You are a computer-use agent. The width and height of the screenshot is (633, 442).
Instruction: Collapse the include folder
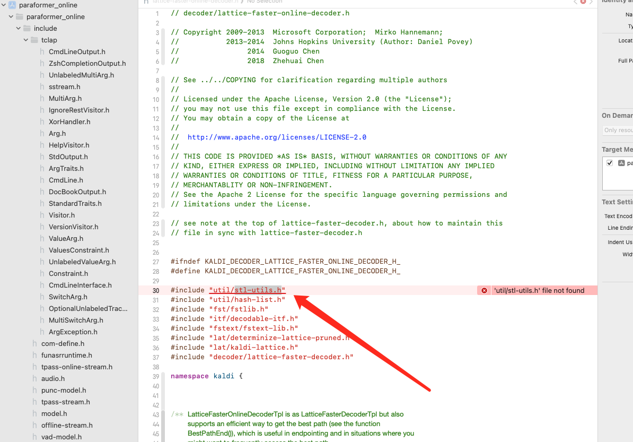(x=18, y=28)
